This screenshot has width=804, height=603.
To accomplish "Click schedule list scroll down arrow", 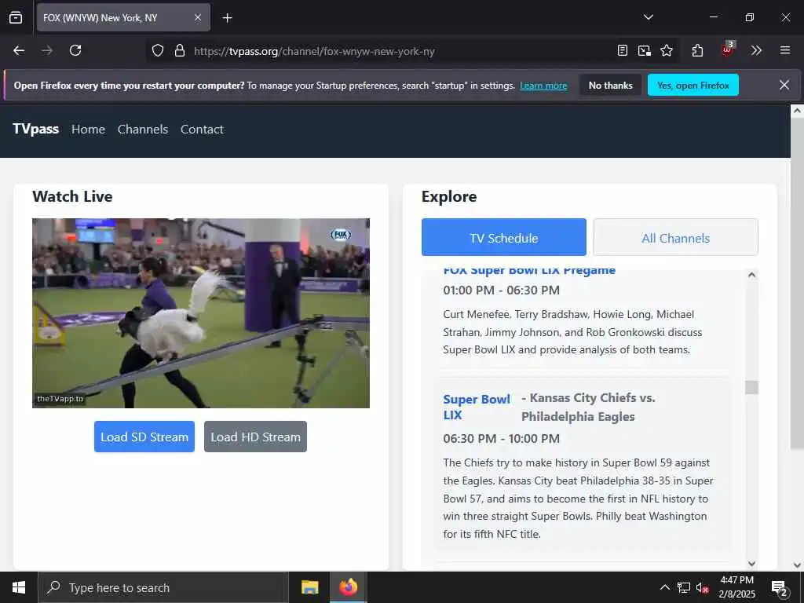I will 751,564.
